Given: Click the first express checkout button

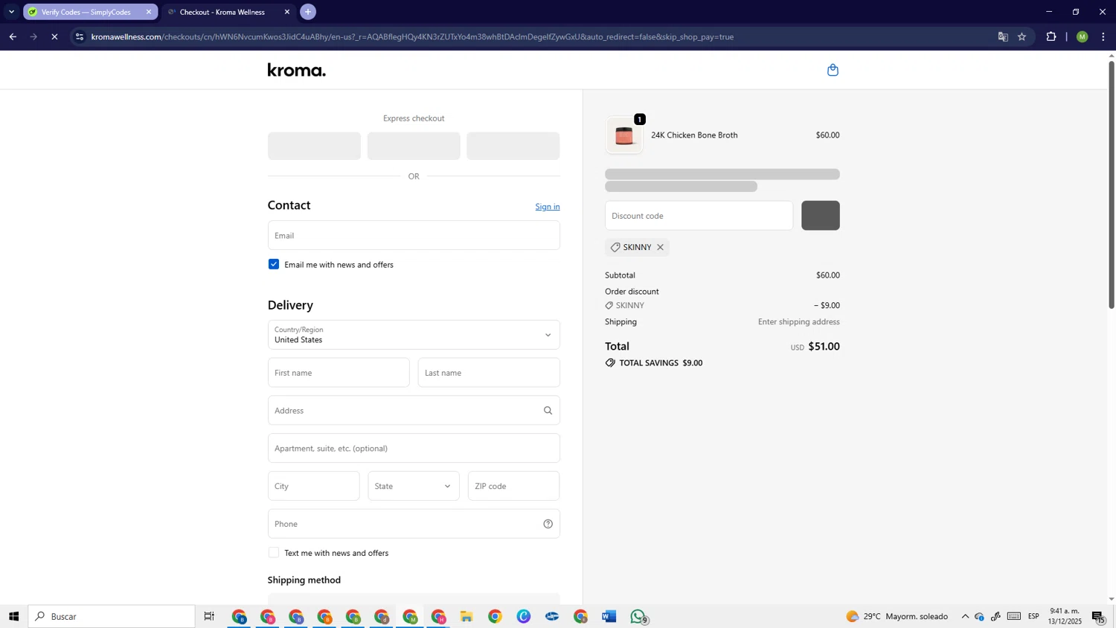Looking at the screenshot, I should point(314,146).
